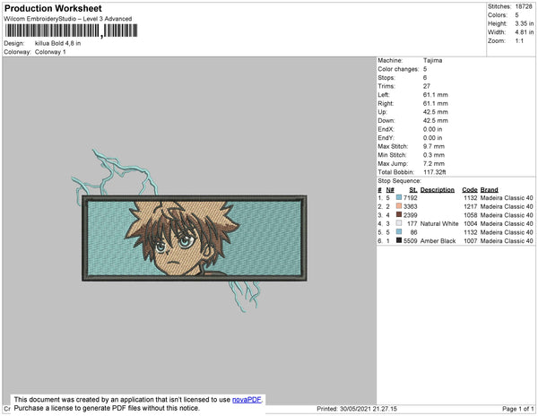Screen dimensions: 538x416
Task: Click thread code 1004
Action: tap(471, 223)
